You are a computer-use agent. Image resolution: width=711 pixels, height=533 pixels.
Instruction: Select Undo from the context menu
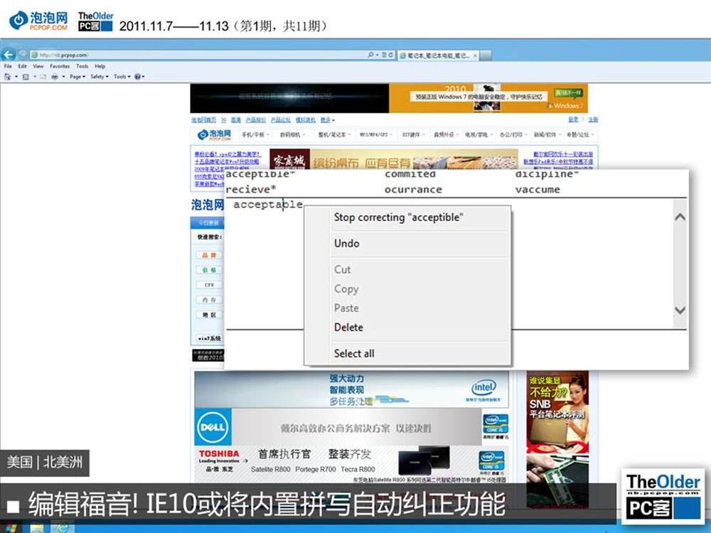pos(347,243)
